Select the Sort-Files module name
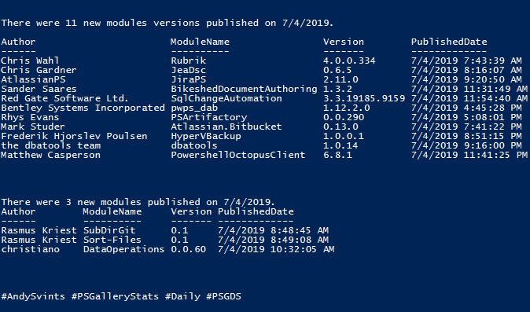 coord(112,240)
